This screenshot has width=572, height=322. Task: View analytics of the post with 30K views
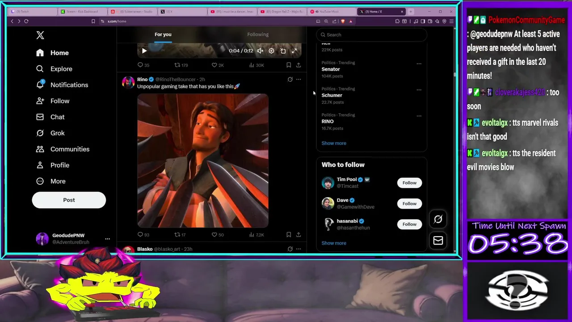click(x=257, y=65)
